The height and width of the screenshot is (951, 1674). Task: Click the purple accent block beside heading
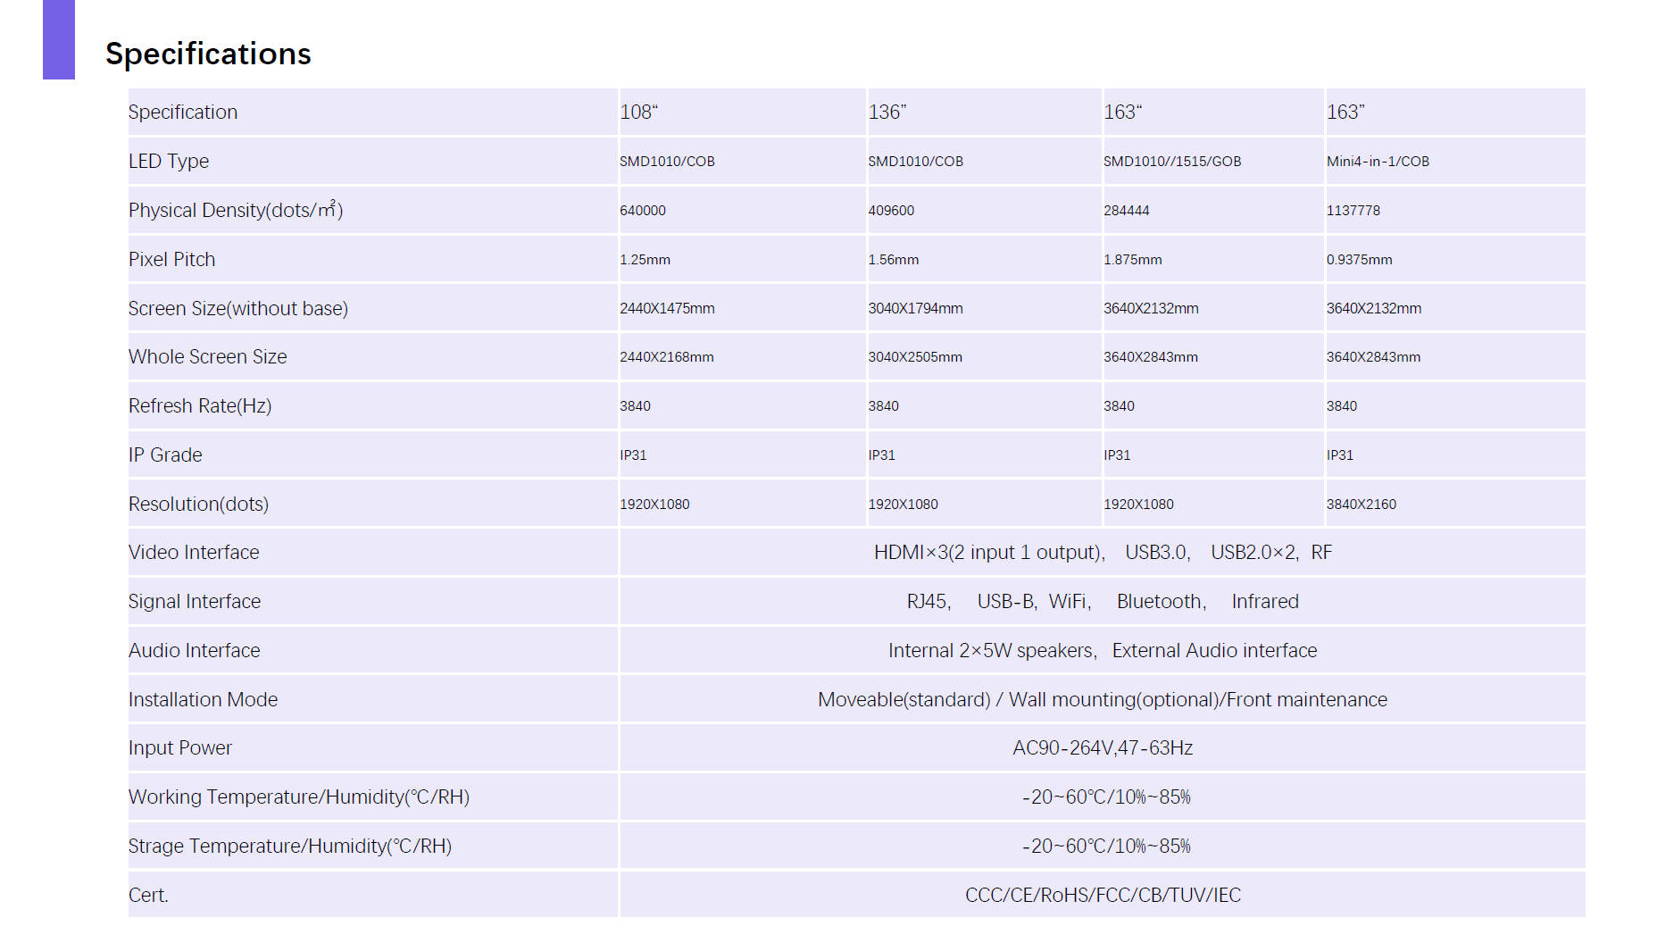tap(59, 39)
